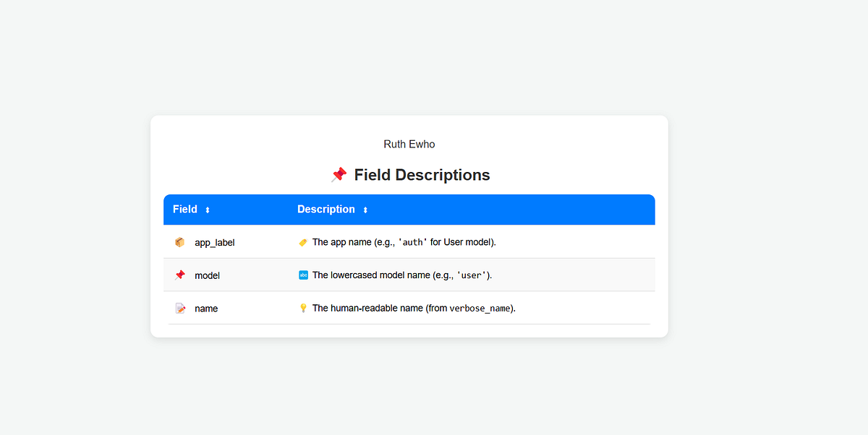The height and width of the screenshot is (435, 868).
Task: Select the inline code 'auth' in the table
Action: click(412, 242)
